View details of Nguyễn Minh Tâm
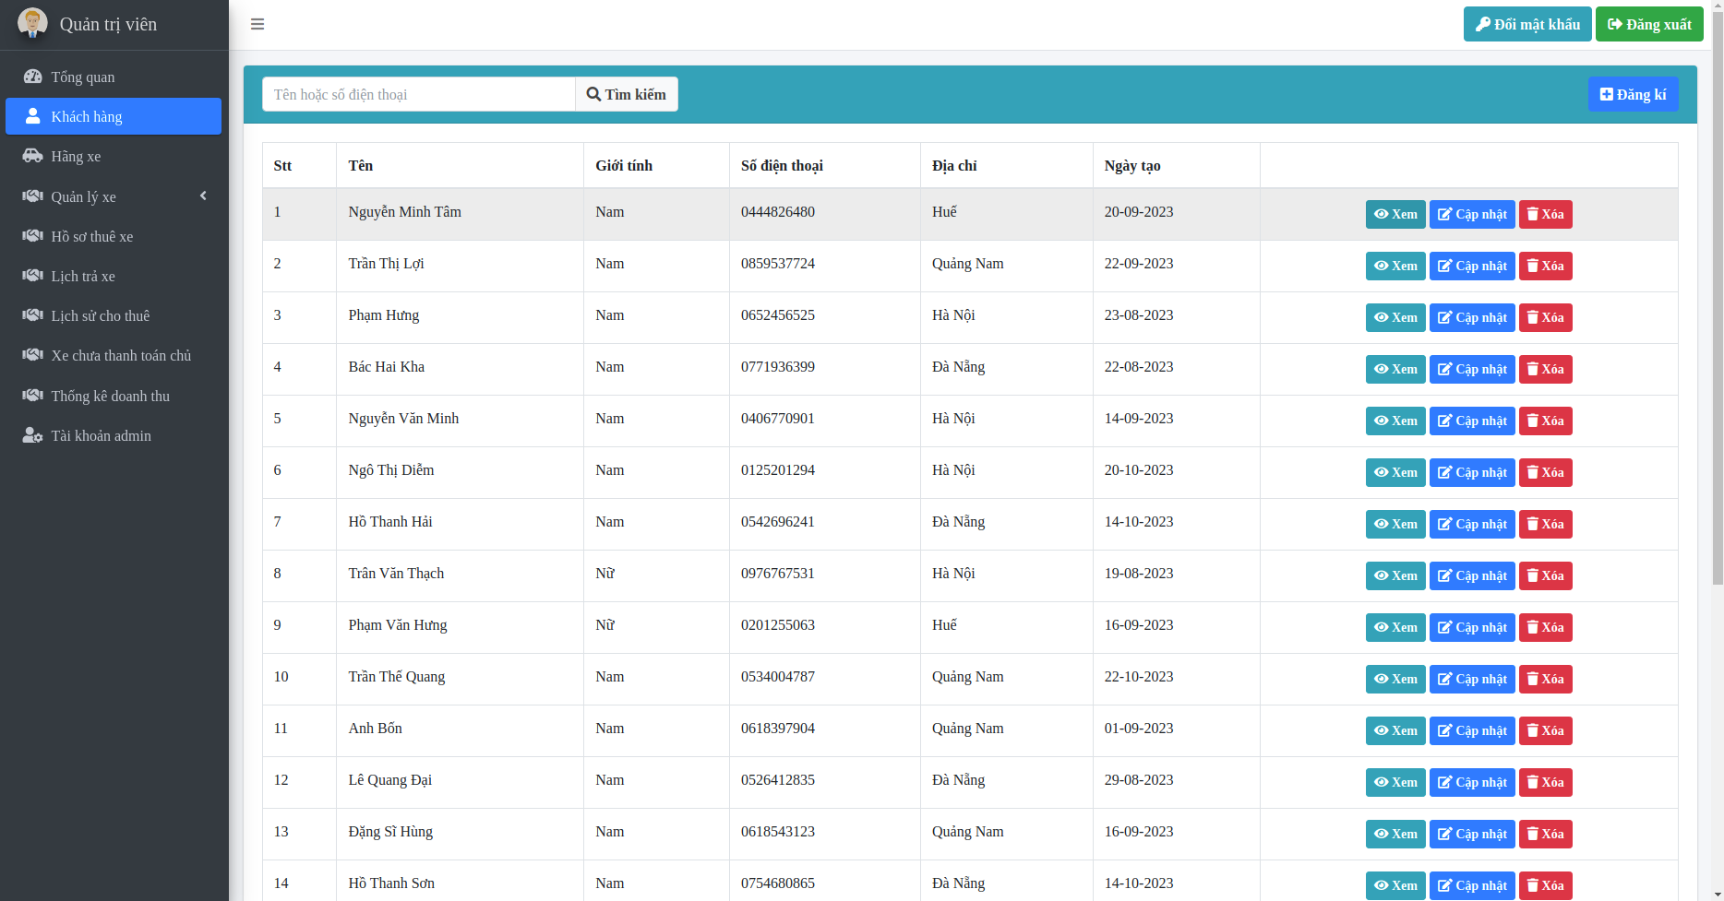The width and height of the screenshot is (1724, 901). click(x=1395, y=214)
